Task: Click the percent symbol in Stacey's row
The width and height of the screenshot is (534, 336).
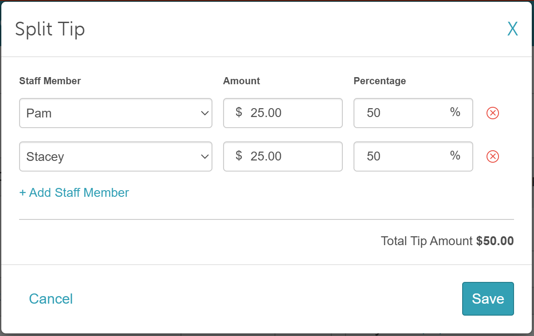Action: 455,156
